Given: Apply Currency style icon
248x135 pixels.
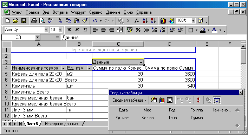Looking at the screenshot, I should [130, 30].
